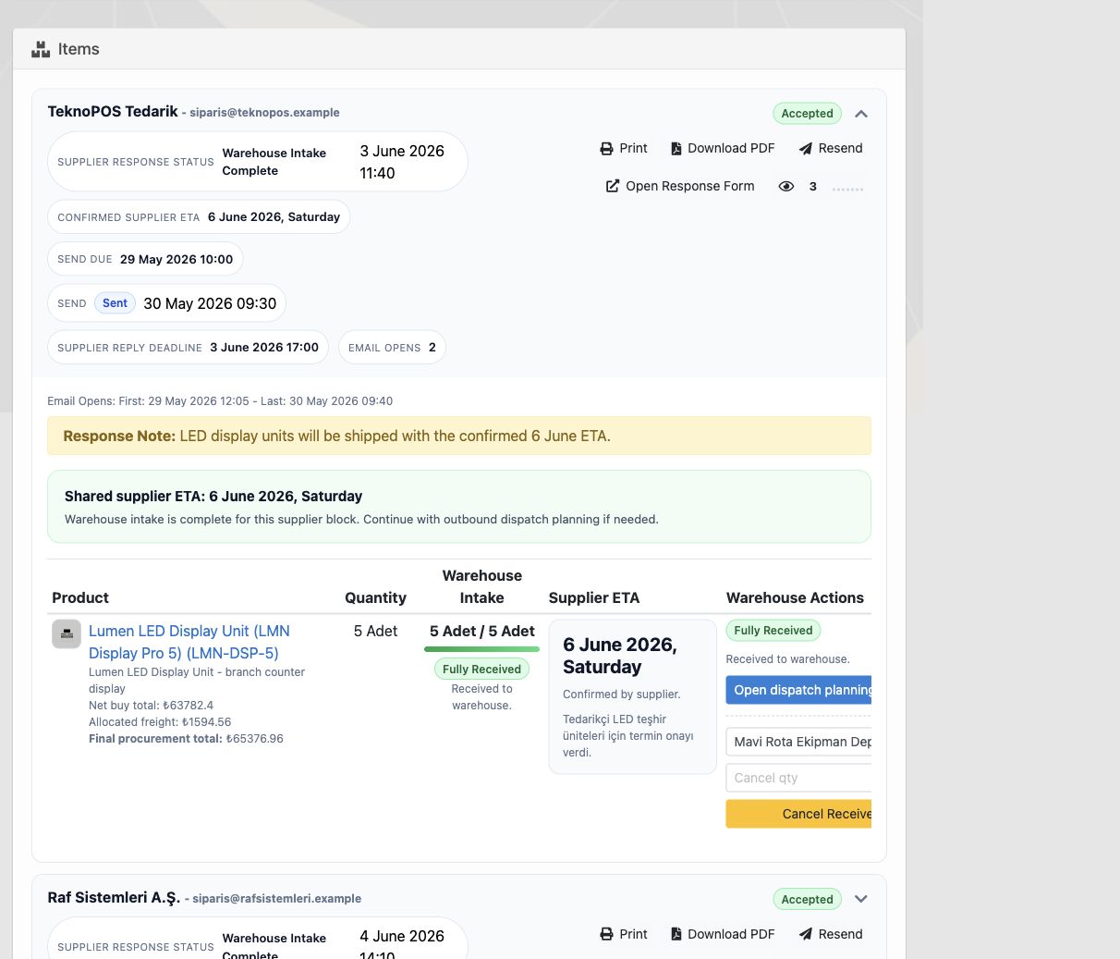Click the Email Opens 2 pill

pyautogui.click(x=392, y=348)
